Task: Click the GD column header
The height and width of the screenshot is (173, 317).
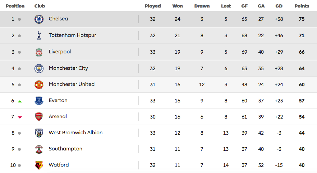Action: click(x=279, y=6)
